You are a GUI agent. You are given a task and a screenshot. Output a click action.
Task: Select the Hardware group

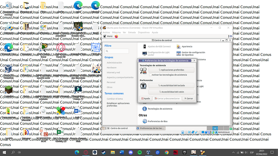pos(112,68)
